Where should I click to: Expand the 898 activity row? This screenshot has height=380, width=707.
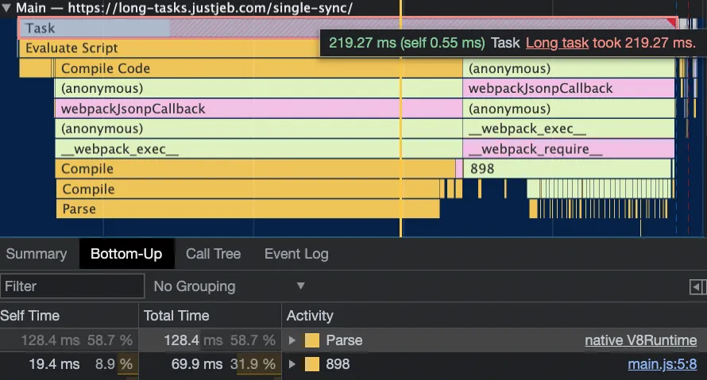[292, 364]
